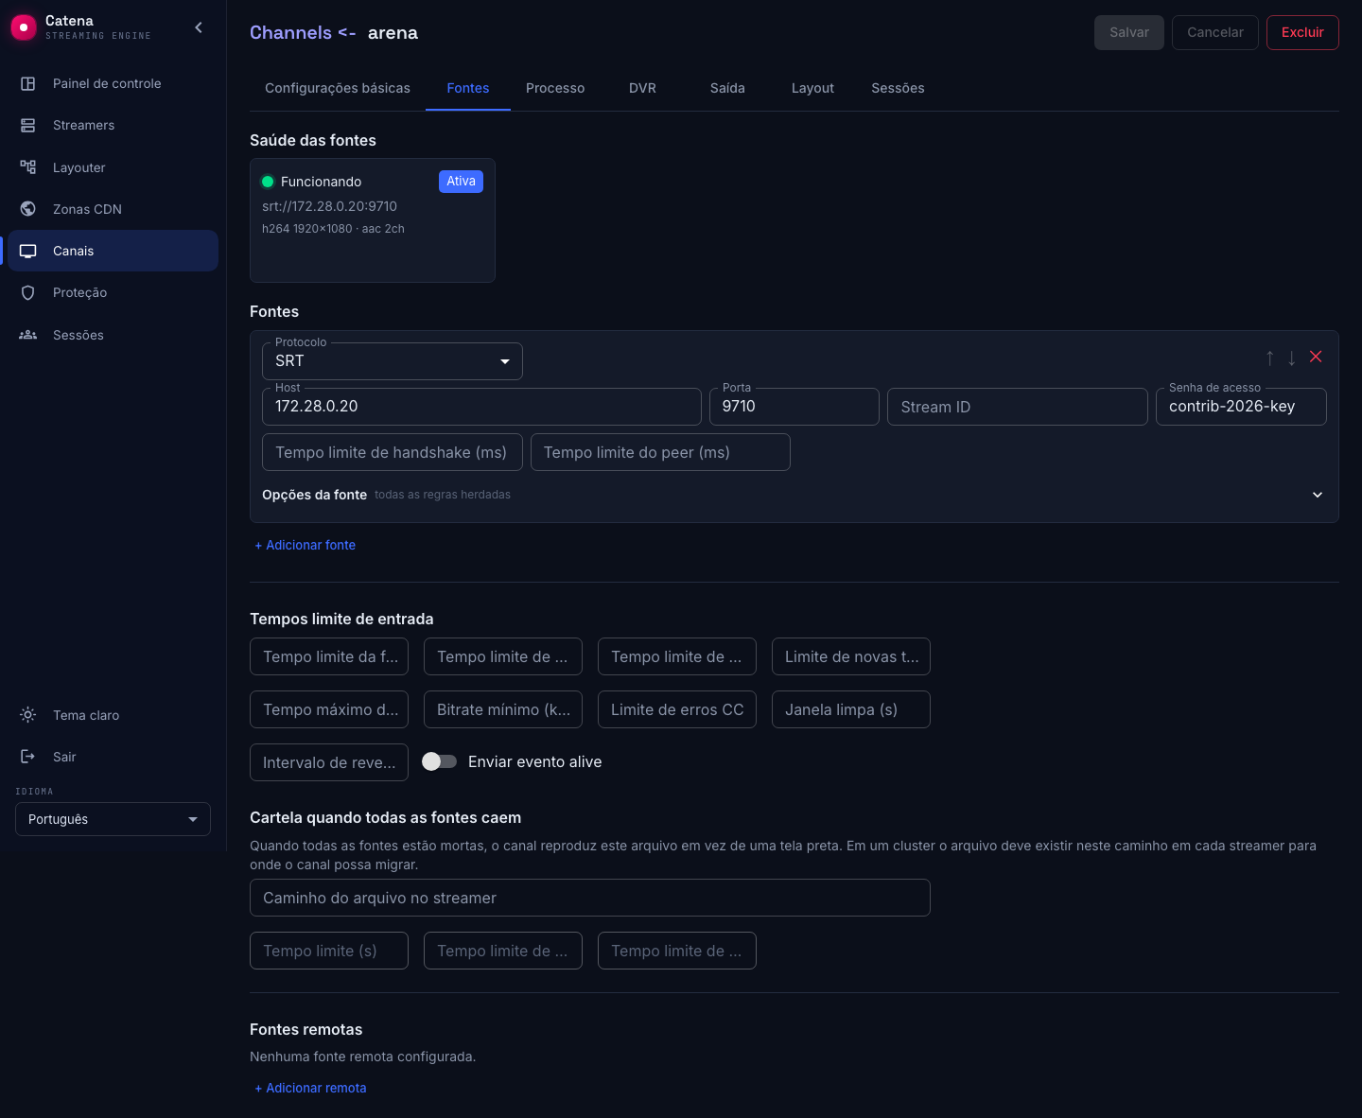The width and height of the screenshot is (1362, 1118).
Task: Focus Tempo limite de handshake field
Action: [x=393, y=452]
